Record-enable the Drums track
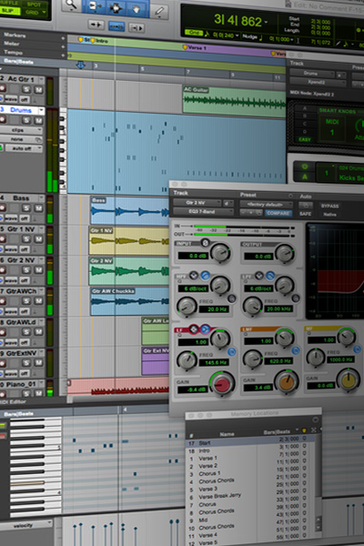 3,119
